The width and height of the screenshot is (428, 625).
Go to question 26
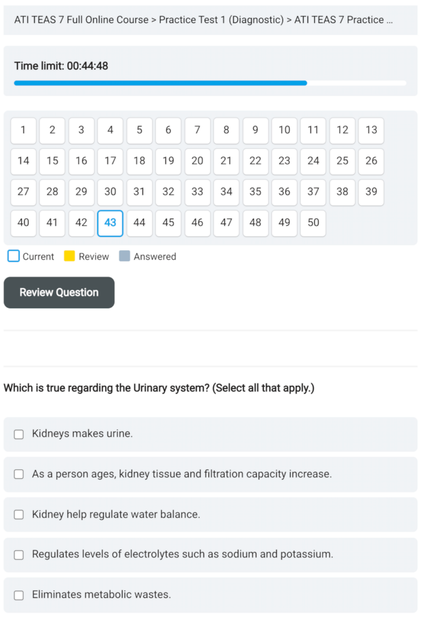371,161
